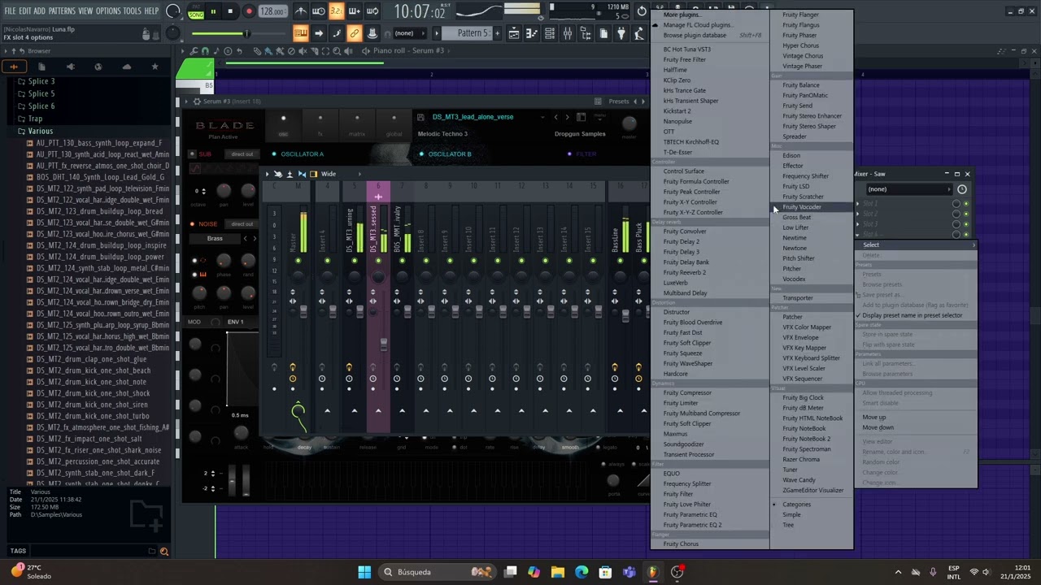The width and height of the screenshot is (1041, 585).
Task: Toggle Display preset name in preset selector
Action: pos(912,315)
